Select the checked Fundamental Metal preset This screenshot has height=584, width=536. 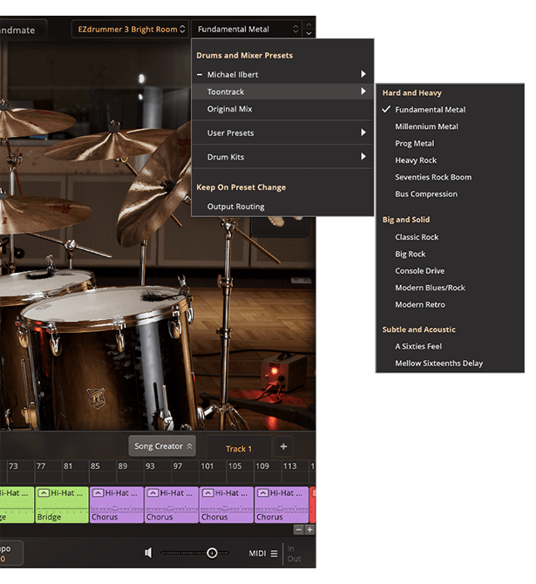point(430,110)
